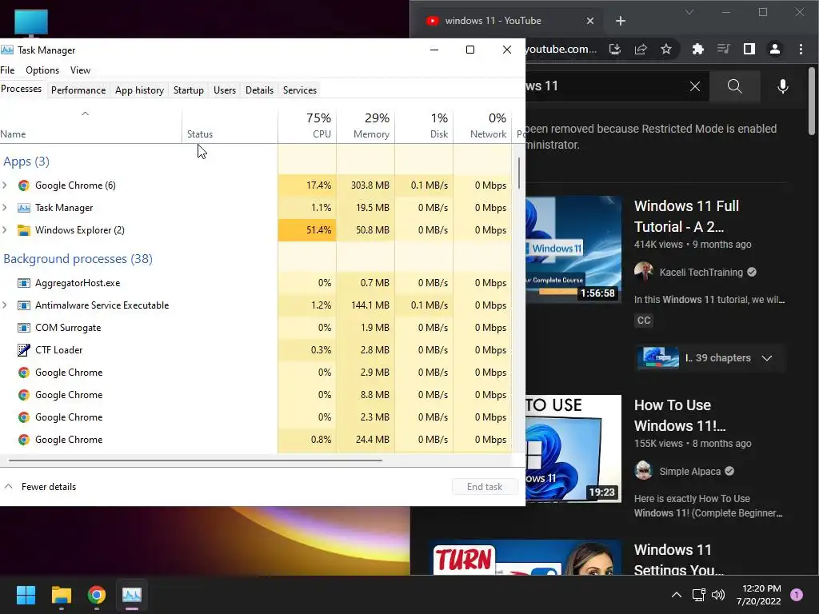Click the CTF Loader pen icon
Screen dimensions: 819x614
click(x=23, y=350)
